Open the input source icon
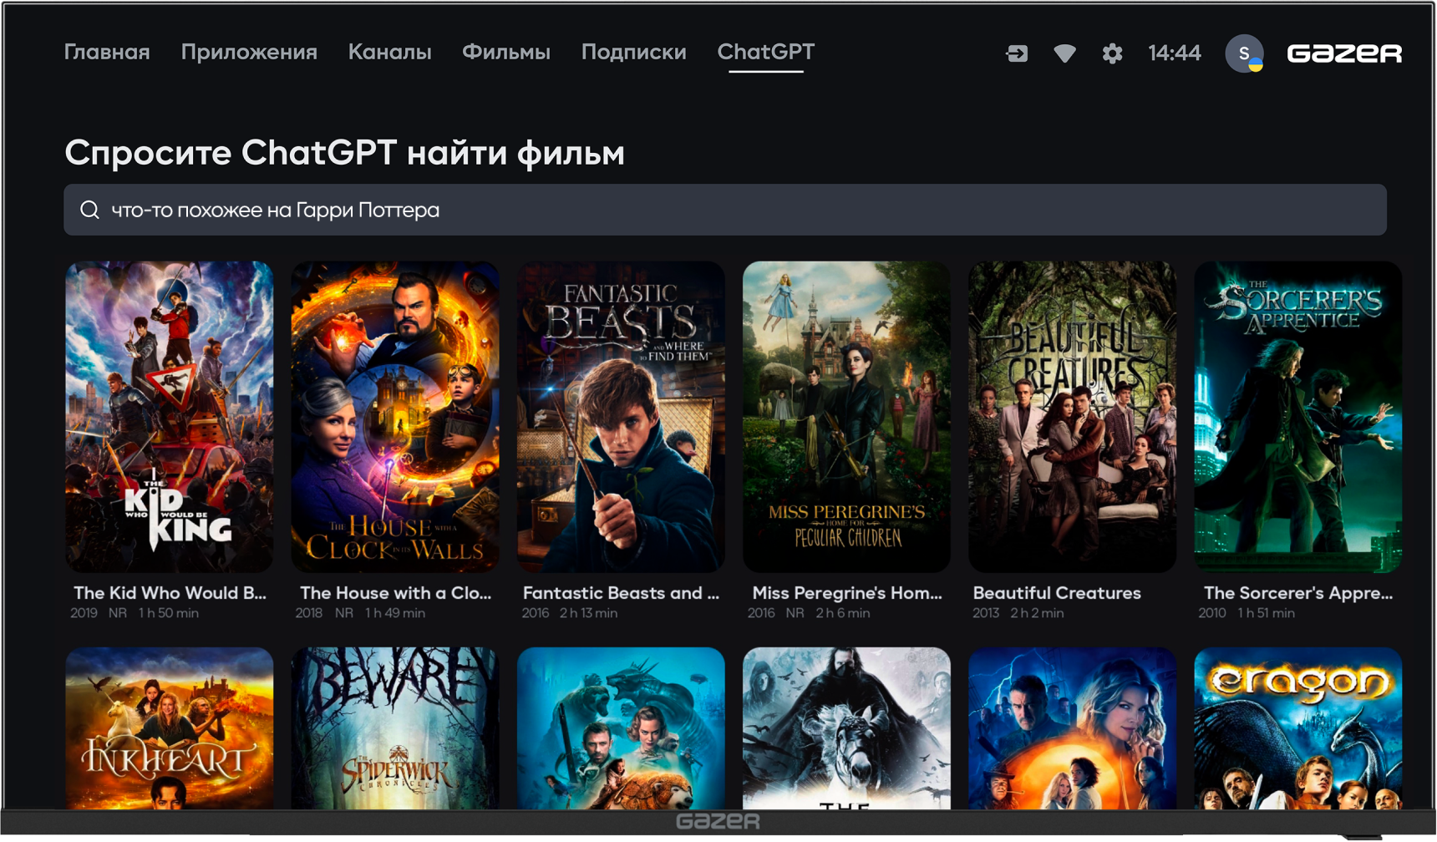The height and width of the screenshot is (842, 1437). pos(1017,53)
